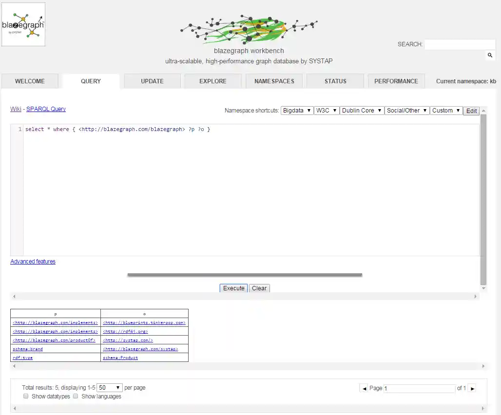The height and width of the screenshot is (415, 501).
Task: Open the Wiki link
Action: [x=16, y=109]
